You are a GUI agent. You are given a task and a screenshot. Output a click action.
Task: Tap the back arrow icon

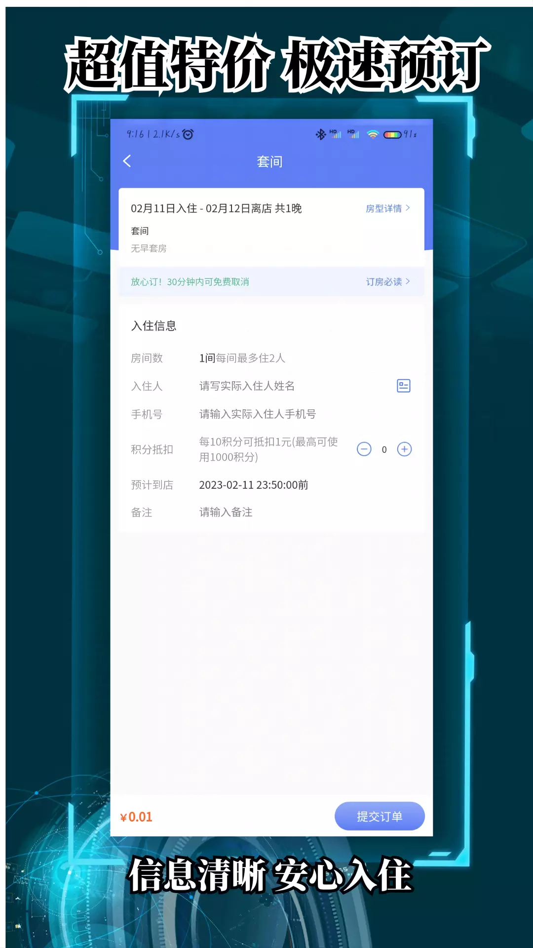point(127,161)
